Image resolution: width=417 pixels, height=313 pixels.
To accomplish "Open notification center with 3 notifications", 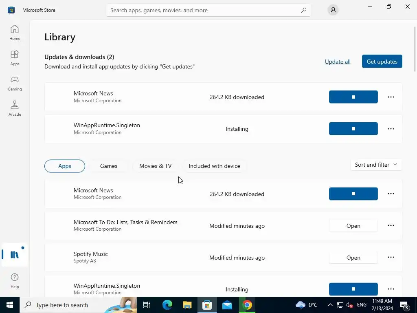I will point(404,305).
